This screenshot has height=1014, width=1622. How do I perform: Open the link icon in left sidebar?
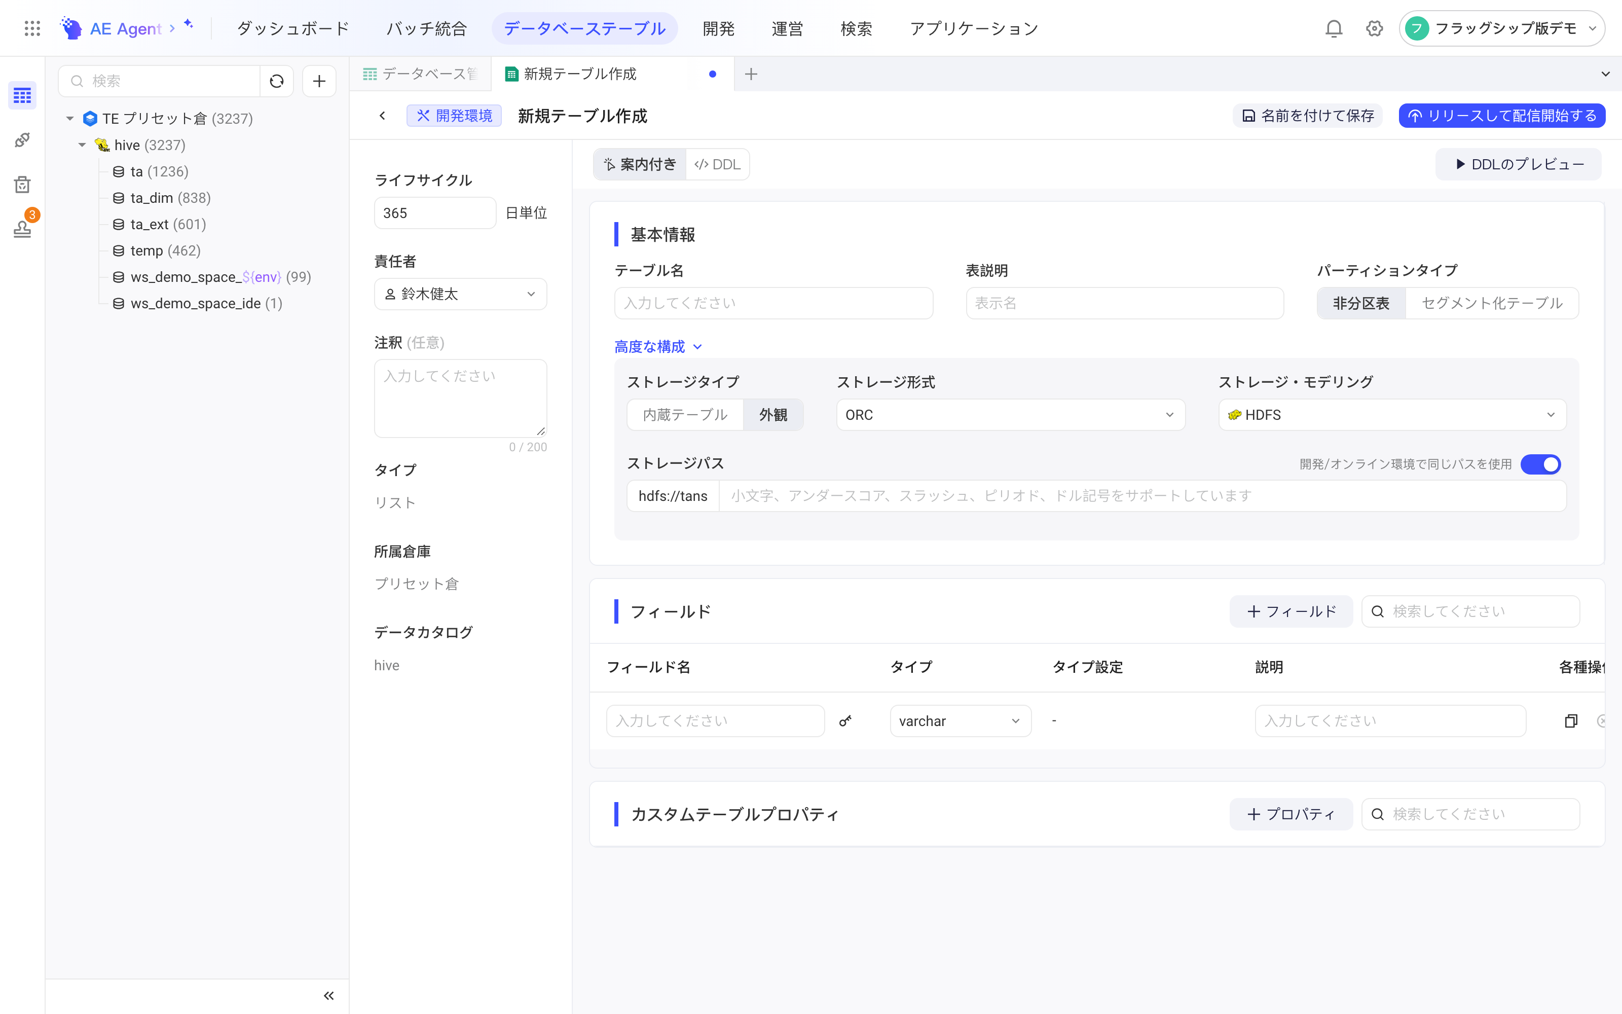[x=22, y=139]
